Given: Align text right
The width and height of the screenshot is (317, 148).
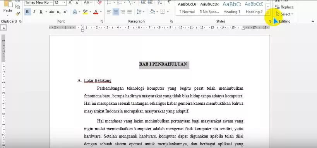Looking at the screenshot, I should pyautogui.click(x=123, y=12).
